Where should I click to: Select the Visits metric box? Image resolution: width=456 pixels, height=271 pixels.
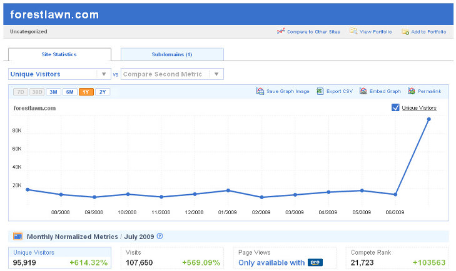(x=172, y=258)
